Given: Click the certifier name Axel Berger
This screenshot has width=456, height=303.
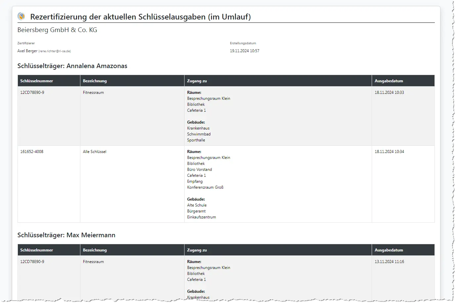Looking at the screenshot, I should pos(27,51).
